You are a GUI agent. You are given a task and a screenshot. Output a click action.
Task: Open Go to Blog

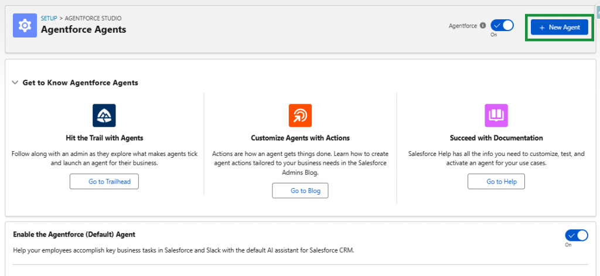(301, 190)
